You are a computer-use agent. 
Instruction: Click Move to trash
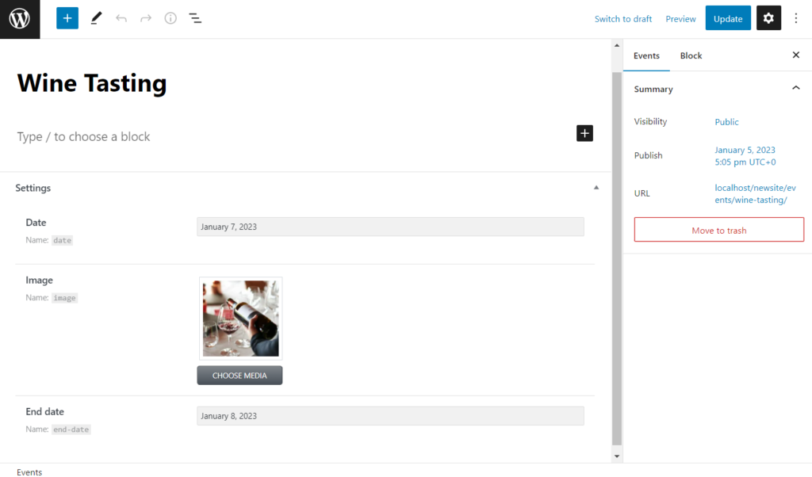point(718,230)
